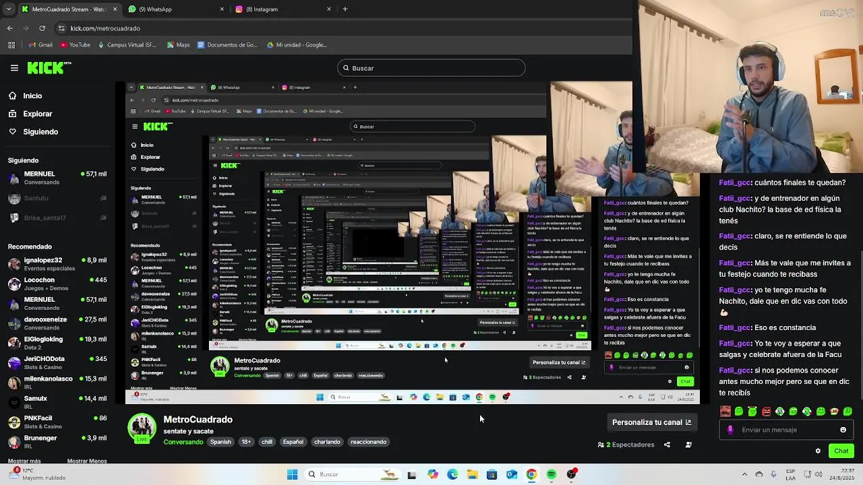This screenshot has width=863, height=485.
Task: Open the Maps bookmark
Action: coord(178,45)
